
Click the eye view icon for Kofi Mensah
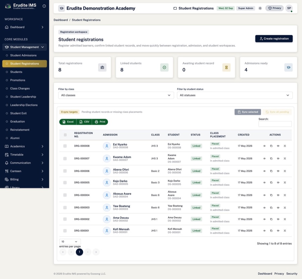(264, 231)
